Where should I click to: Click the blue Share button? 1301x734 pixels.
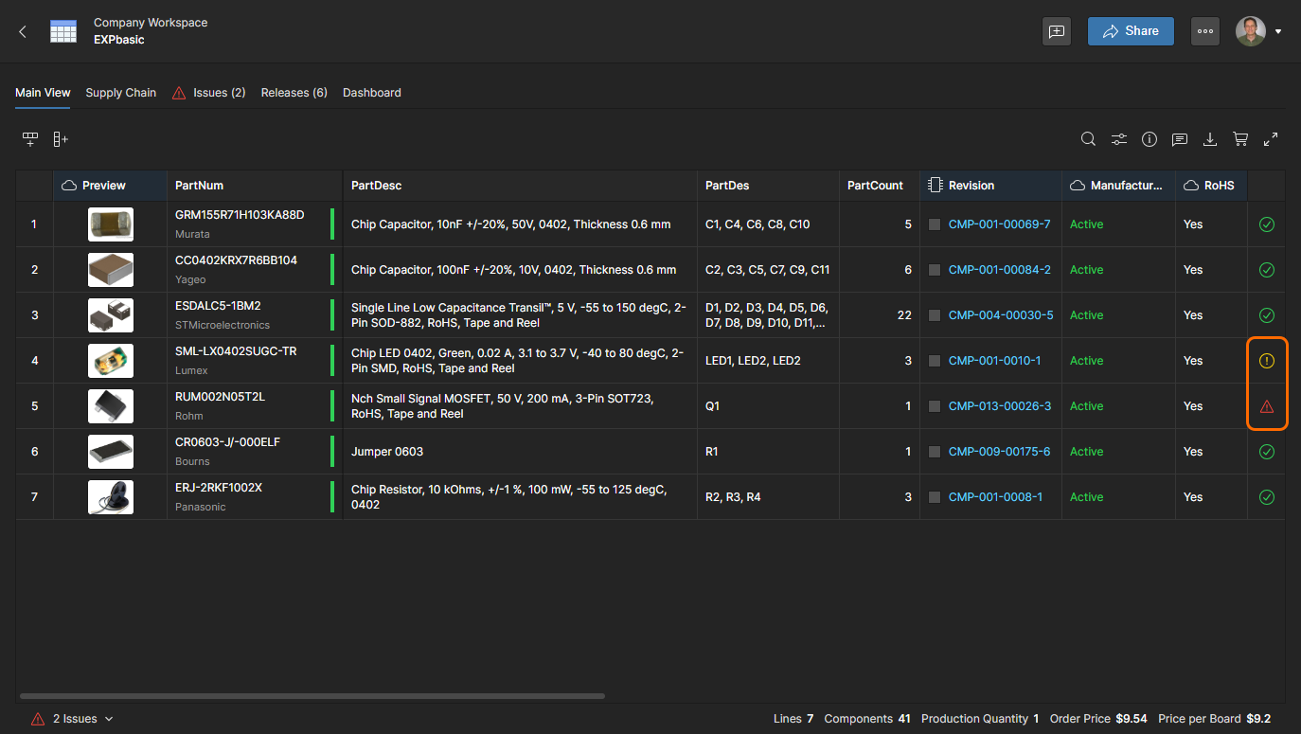(x=1131, y=31)
